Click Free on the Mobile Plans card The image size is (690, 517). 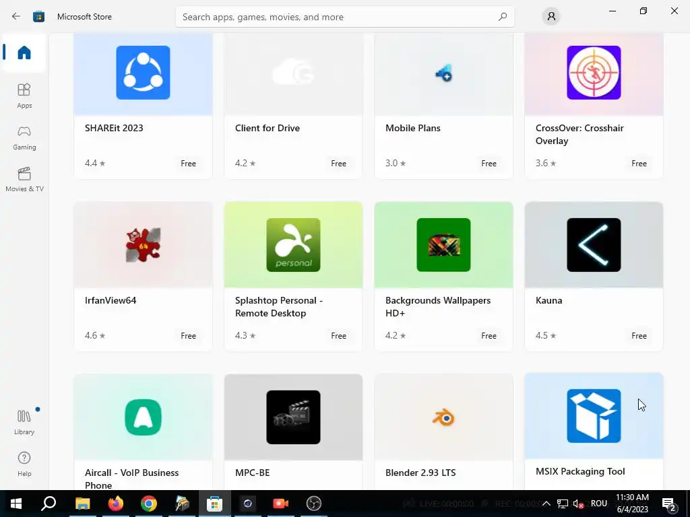489,164
